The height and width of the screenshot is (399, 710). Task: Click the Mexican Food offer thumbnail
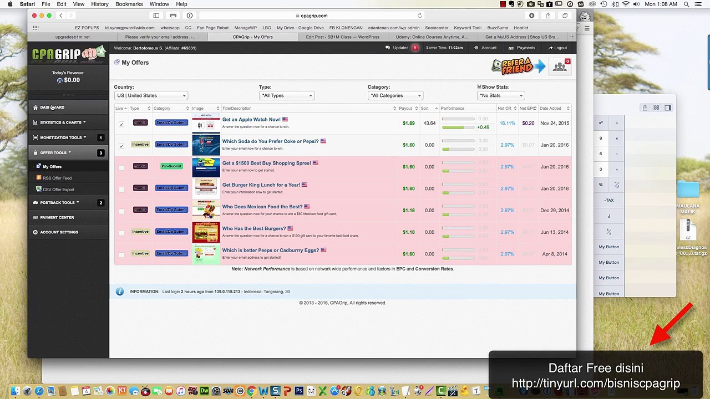tap(206, 210)
